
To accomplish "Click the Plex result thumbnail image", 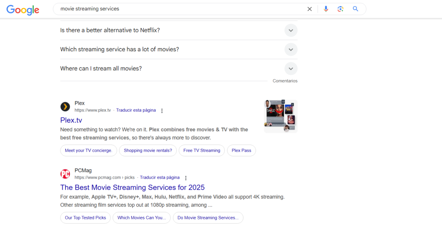I will pyautogui.click(x=281, y=116).
